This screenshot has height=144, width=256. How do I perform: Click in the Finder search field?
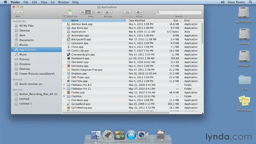[x=179, y=13]
